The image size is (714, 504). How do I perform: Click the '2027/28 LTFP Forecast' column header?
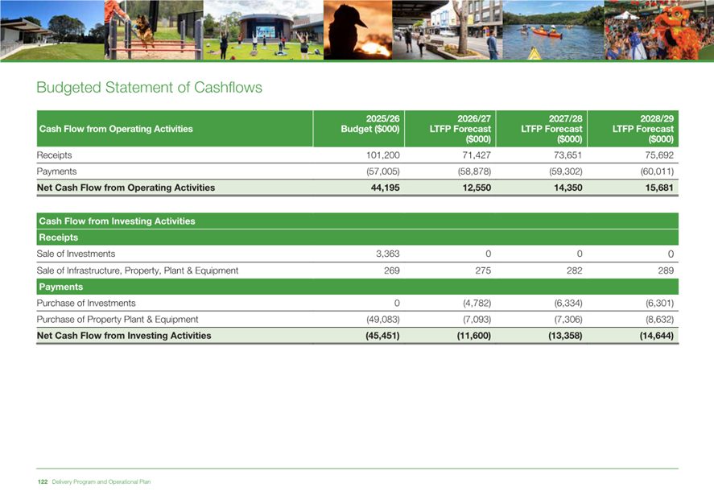tap(542, 128)
